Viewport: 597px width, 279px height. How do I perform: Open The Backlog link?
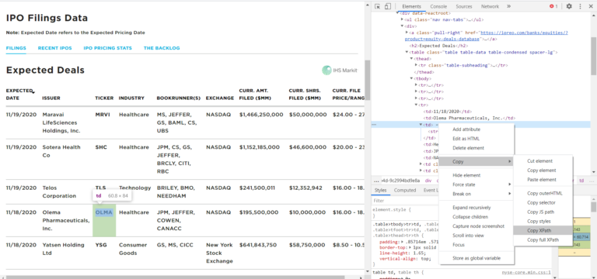pos(162,48)
